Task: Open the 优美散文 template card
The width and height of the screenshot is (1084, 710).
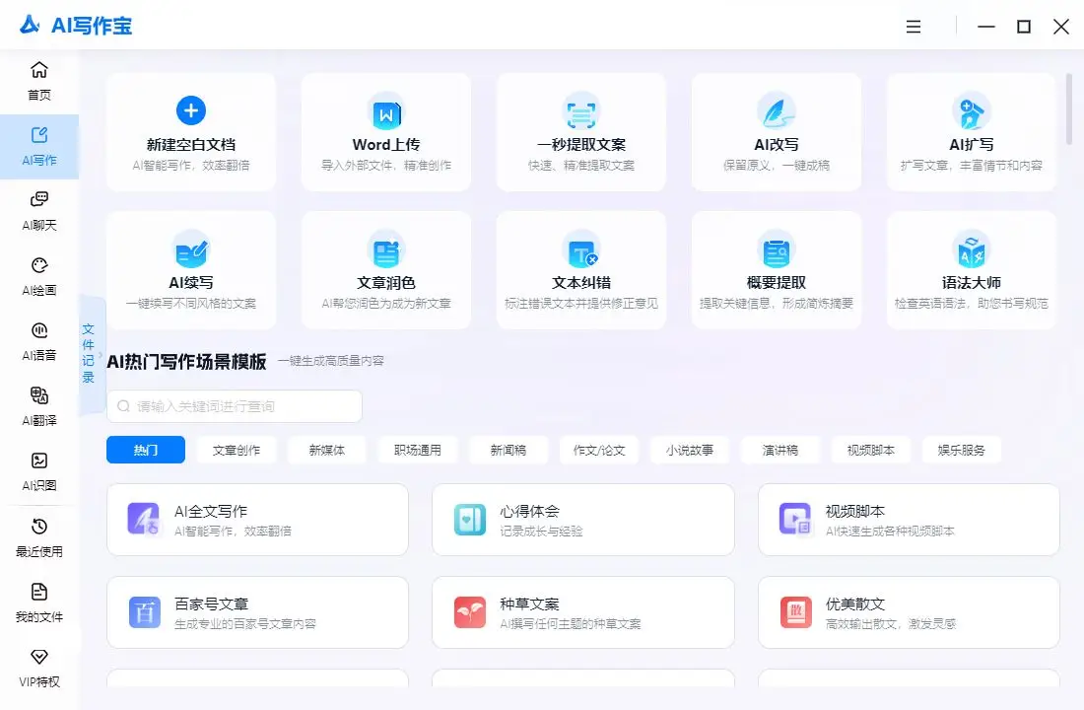Action: click(x=909, y=612)
